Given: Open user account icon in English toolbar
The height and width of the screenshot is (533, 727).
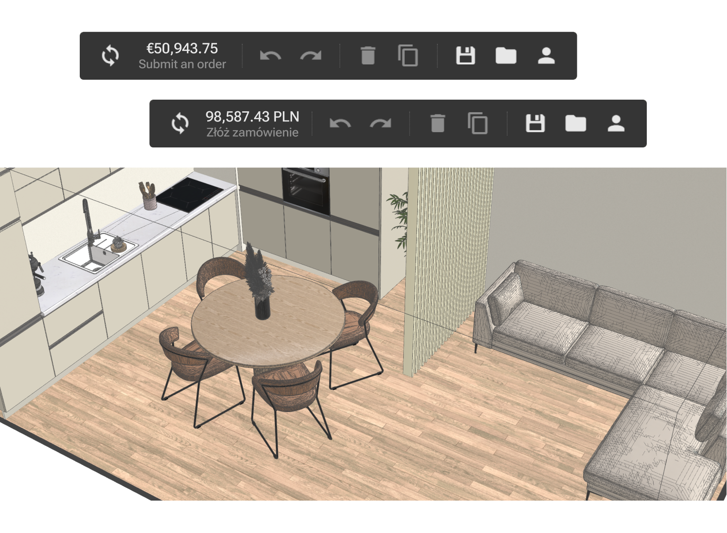Looking at the screenshot, I should tap(546, 56).
